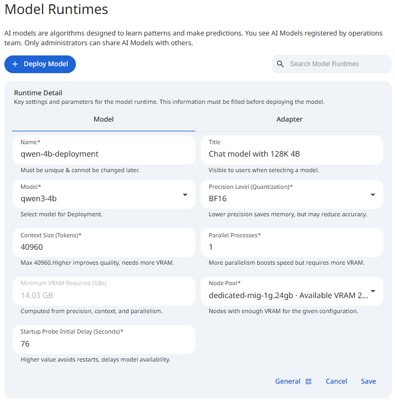Save the runtime configuration
Viewport: 395px width, 403px height.
click(x=368, y=381)
